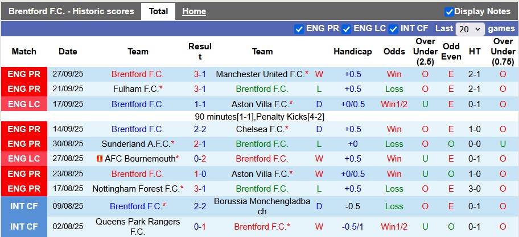
Task: Click the Queens Park Rangers F.C. link
Action: [x=138, y=227]
